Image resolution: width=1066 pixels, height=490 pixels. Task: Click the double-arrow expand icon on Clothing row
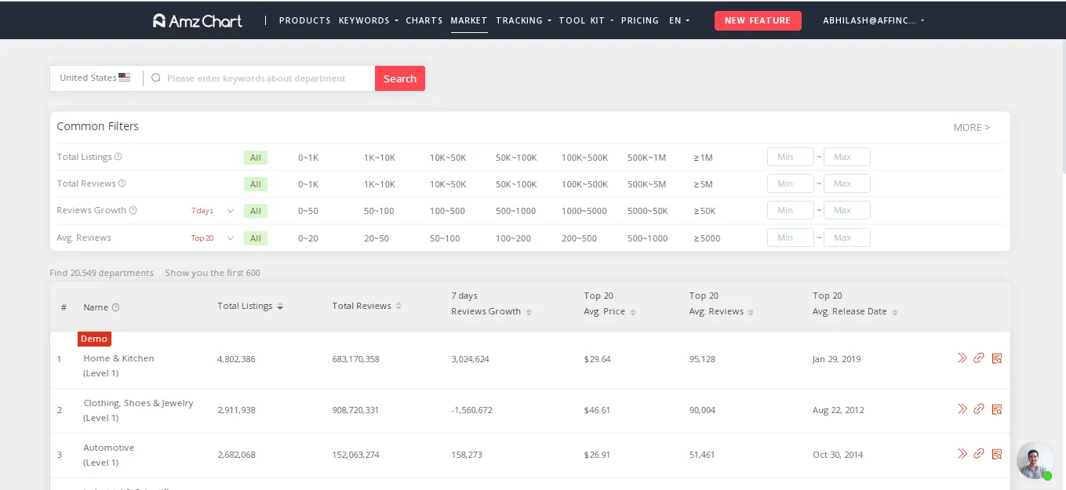[x=962, y=408]
